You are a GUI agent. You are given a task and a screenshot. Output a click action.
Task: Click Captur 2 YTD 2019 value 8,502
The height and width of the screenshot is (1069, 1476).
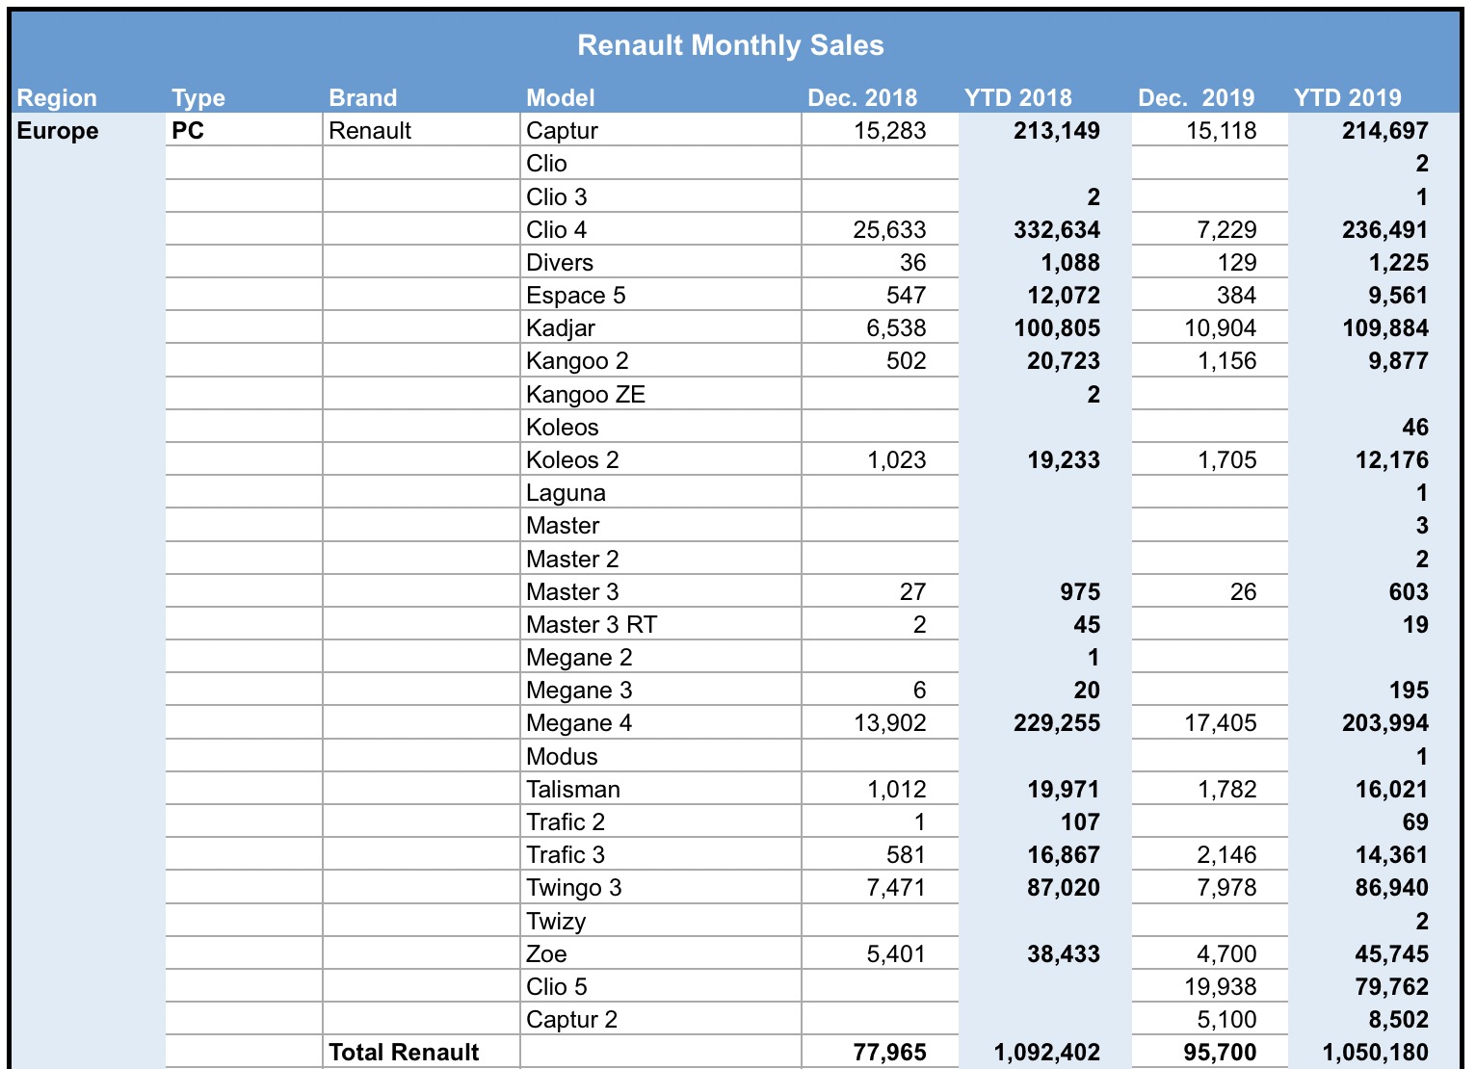[1398, 1019]
